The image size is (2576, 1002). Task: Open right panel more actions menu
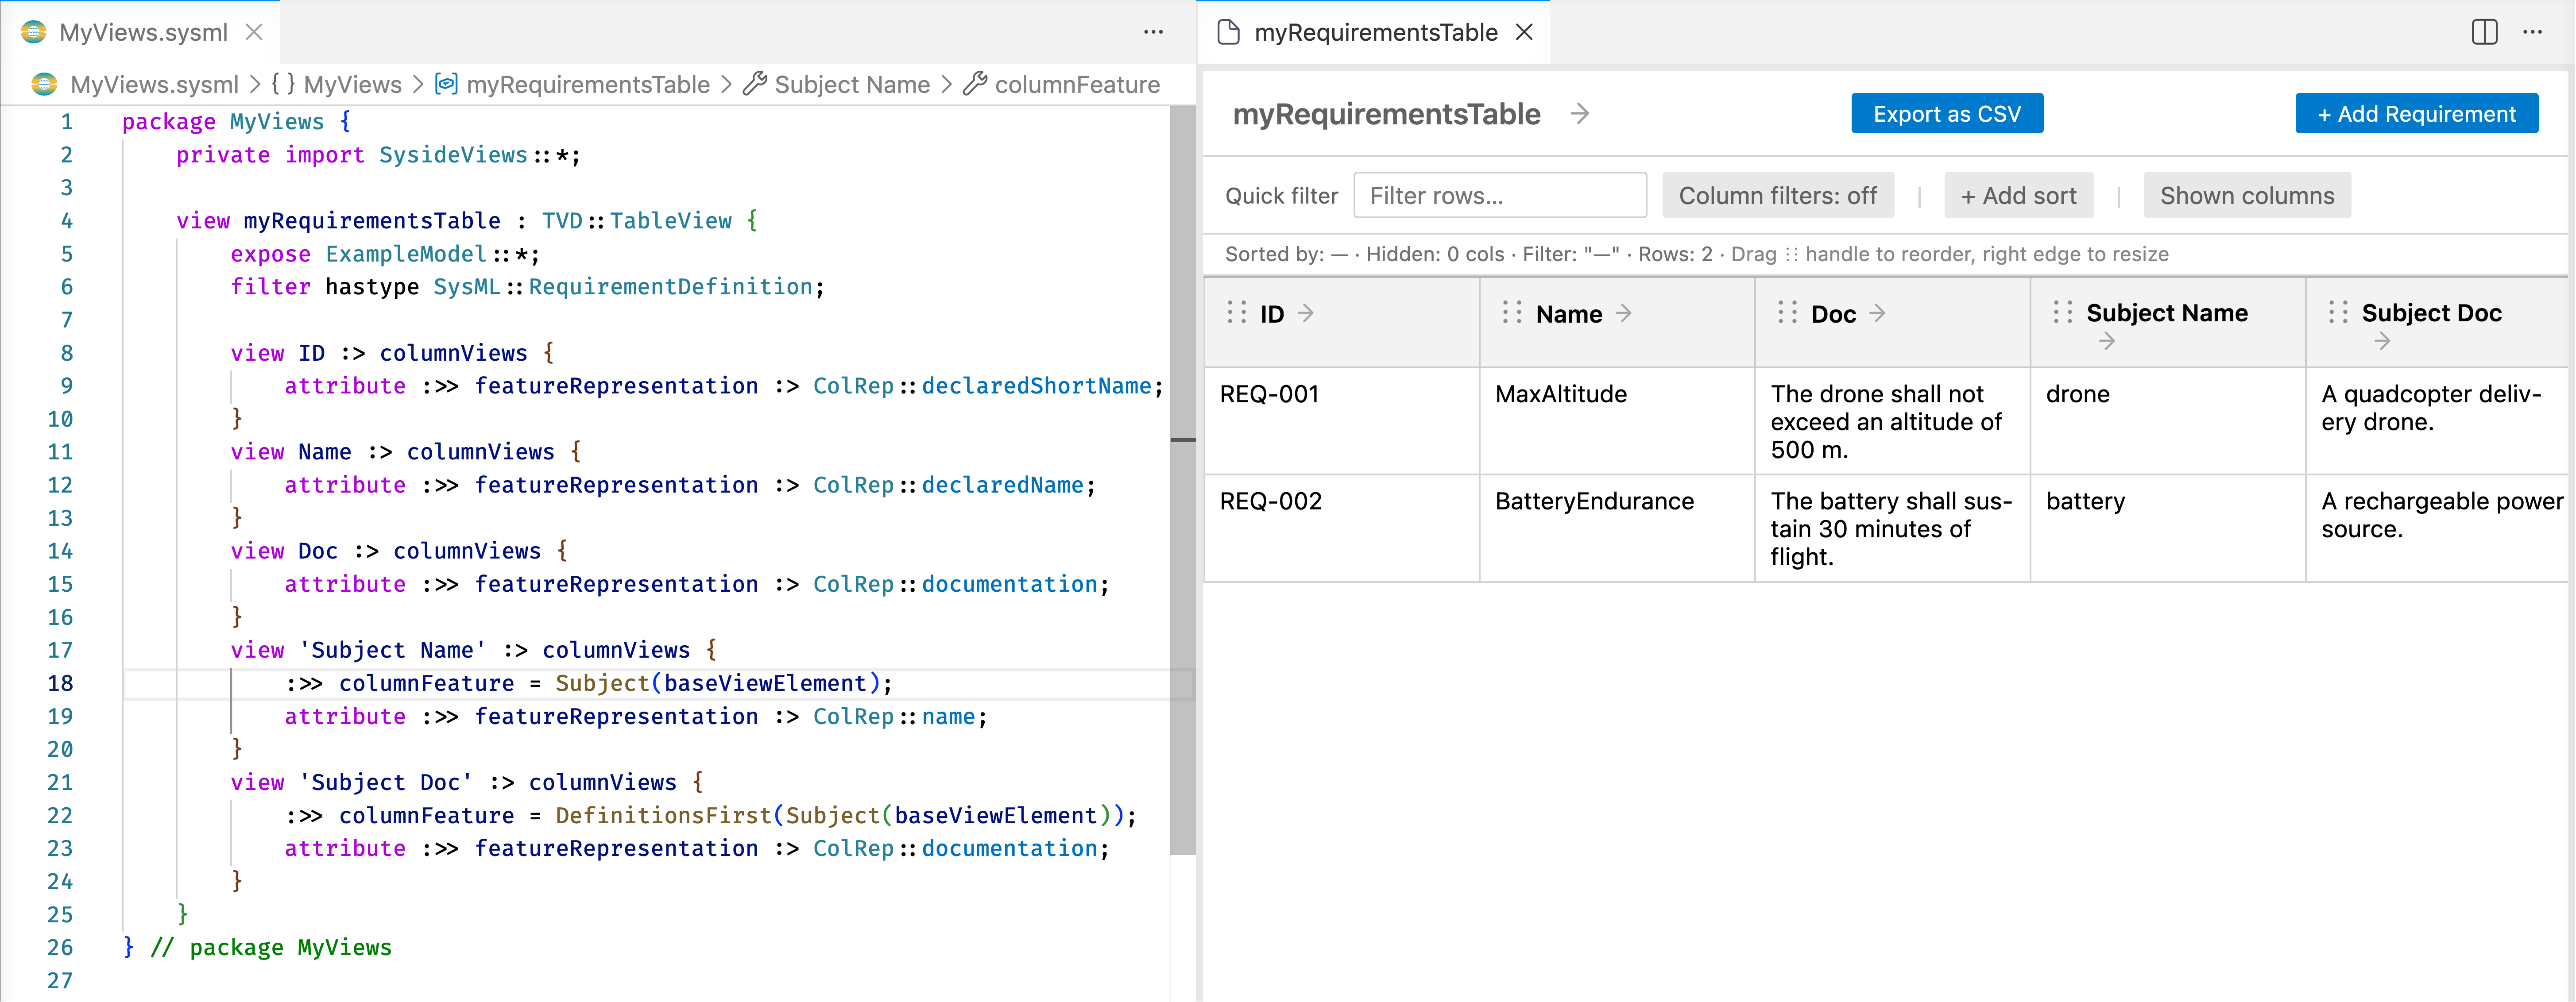pyautogui.click(x=2532, y=32)
